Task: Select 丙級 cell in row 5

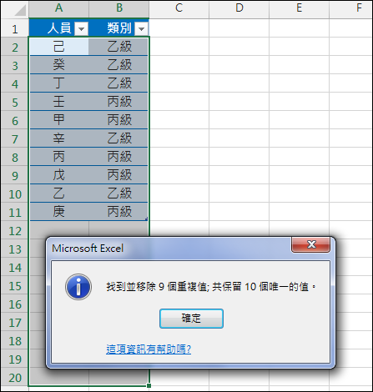Action: click(x=118, y=102)
